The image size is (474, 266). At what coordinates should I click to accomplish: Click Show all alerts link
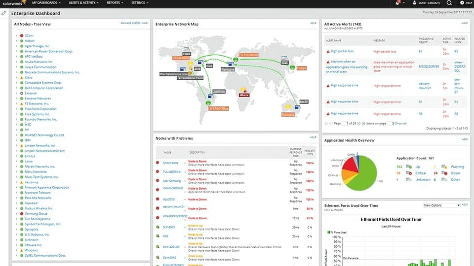tap(400, 123)
